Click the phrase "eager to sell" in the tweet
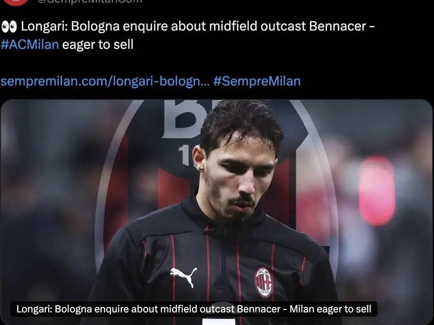 (98, 45)
